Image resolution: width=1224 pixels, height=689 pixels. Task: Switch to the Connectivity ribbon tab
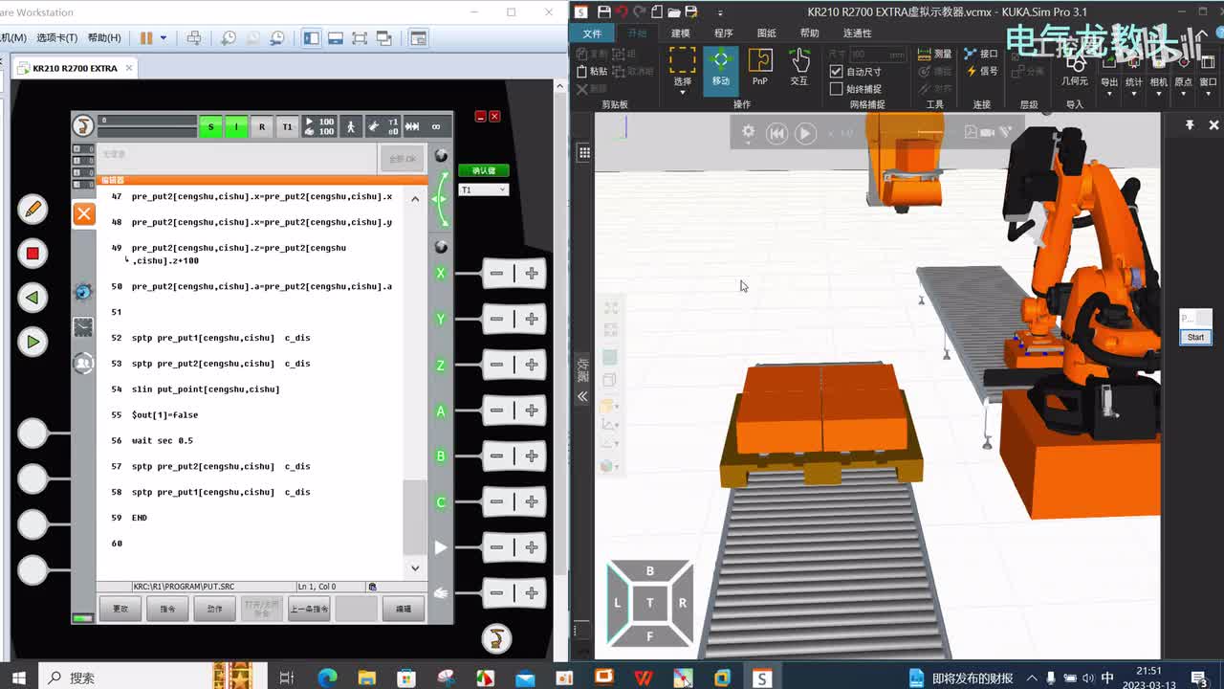coord(857,33)
